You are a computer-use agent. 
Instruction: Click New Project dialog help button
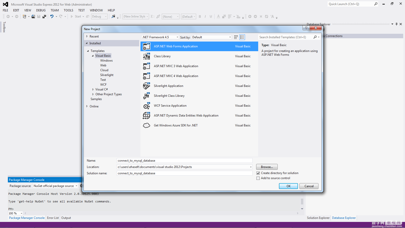click(x=306, y=28)
